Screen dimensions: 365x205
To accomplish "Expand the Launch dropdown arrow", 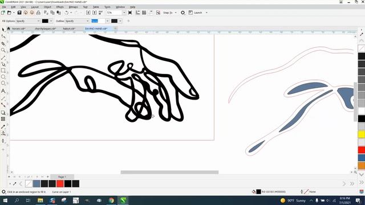I will tap(206, 13).
